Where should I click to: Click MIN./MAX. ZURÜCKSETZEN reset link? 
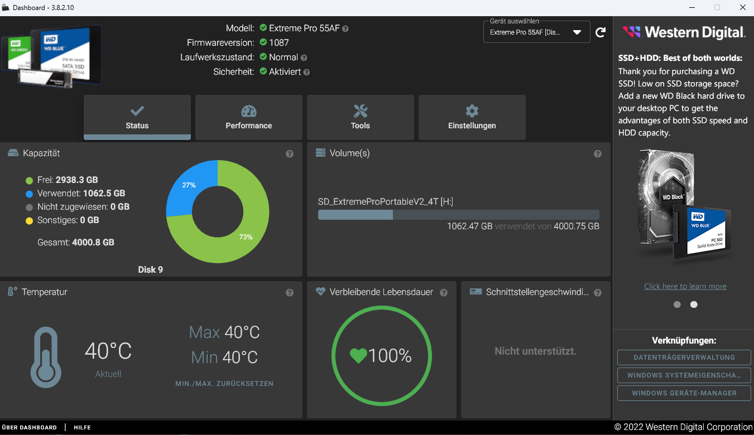pos(224,384)
